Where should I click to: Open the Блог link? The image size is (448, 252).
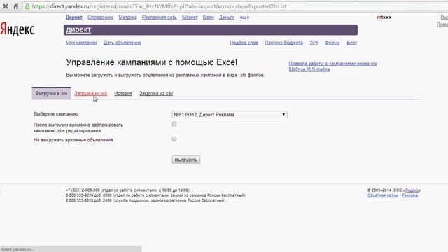click(x=352, y=43)
